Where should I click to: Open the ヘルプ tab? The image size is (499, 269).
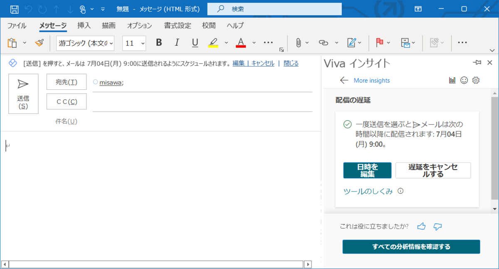coord(235,25)
